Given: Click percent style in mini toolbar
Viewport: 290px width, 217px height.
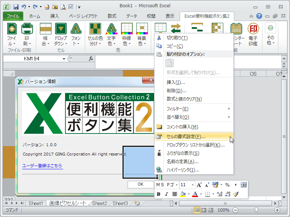Looking at the screenshot, I should pyautogui.click(x=228, y=185).
